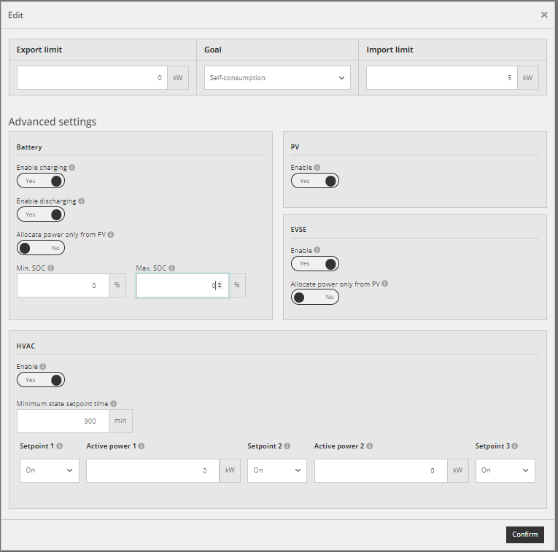The image size is (558, 552).
Task: Toggle EVSE Enable switch
Action: click(x=315, y=263)
